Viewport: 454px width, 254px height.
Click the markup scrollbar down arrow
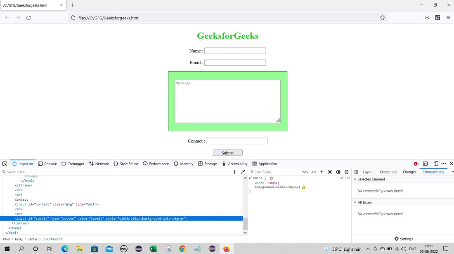pos(245,233)
